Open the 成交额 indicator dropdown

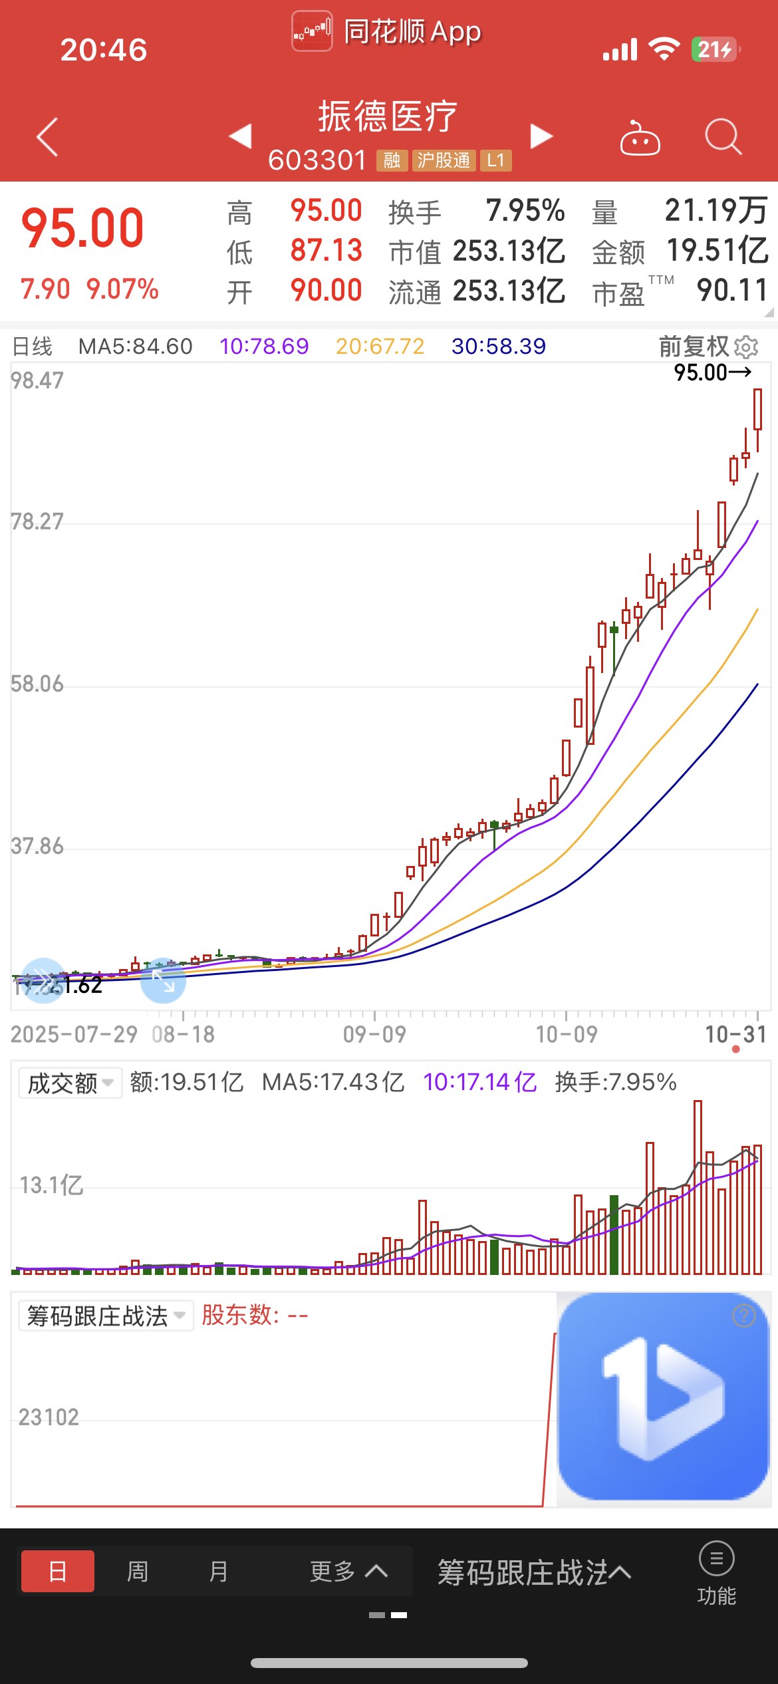(70, 1083)
